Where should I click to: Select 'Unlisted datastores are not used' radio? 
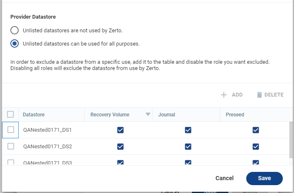click(15, 30)
